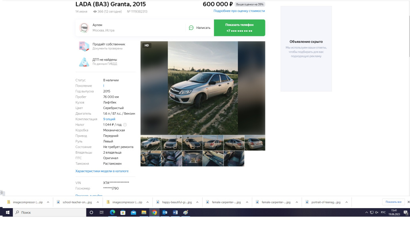Open the 9 опций equipment link

[x=109, y=119]
